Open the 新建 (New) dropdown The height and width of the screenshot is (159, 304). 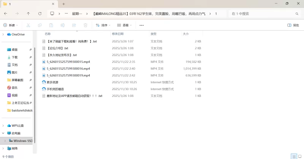click(x=11, y=25)
